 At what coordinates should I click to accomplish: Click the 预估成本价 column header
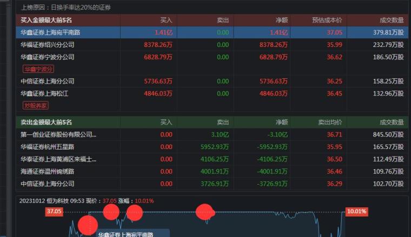tap(327, 20)
